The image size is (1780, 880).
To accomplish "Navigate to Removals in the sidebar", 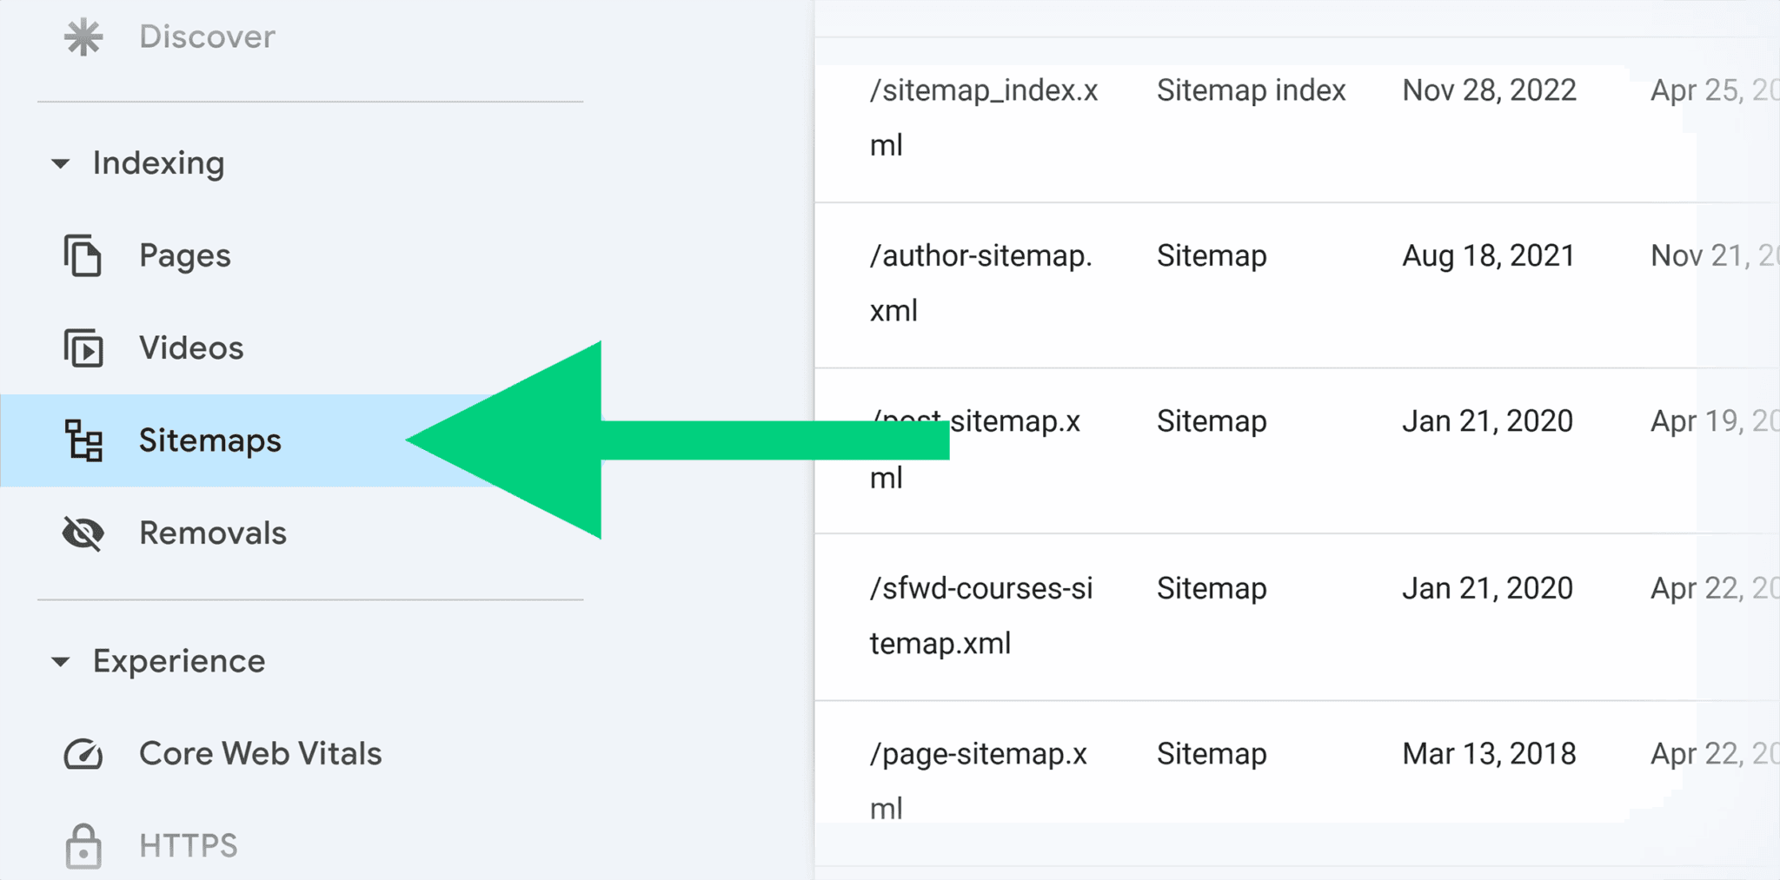I will [212, 533].
